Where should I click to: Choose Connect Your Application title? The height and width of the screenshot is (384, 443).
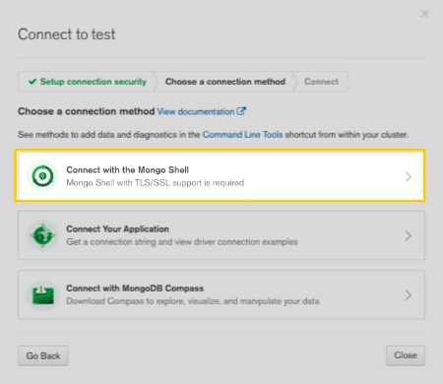[x=117, y=229]
